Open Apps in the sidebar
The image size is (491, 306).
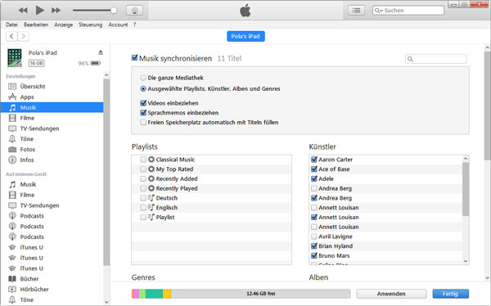pos(27,97)
